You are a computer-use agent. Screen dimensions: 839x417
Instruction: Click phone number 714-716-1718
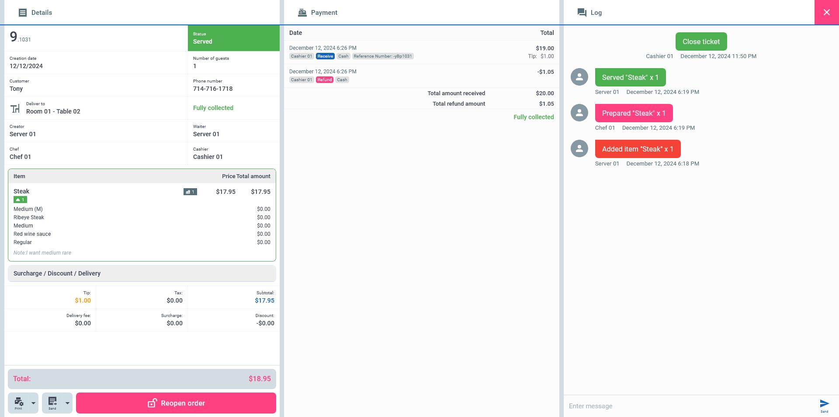[213, 89]
